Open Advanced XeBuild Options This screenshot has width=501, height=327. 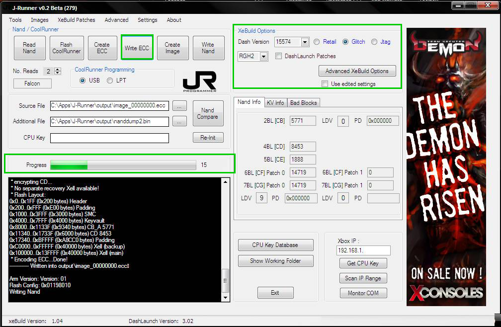tap(357, 71)
